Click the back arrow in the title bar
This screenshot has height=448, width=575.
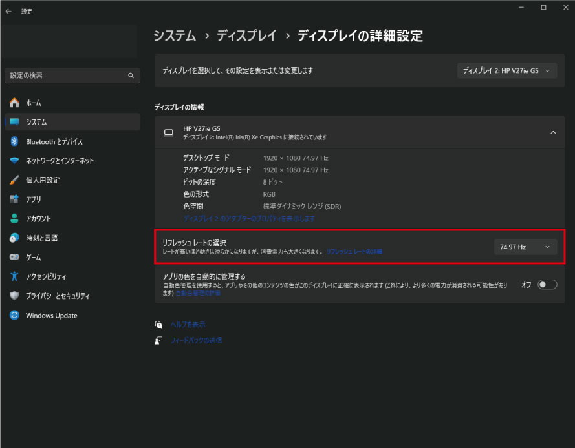point(8,11)
